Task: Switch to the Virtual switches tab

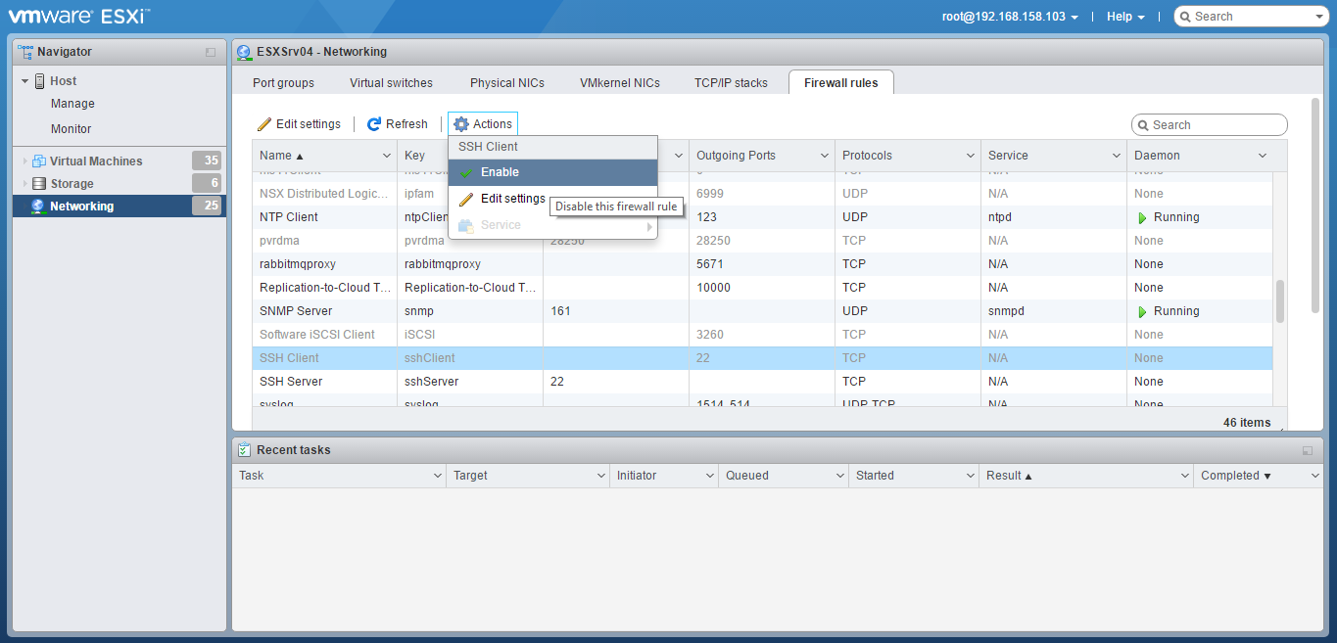Action: (x=391, y=83)
